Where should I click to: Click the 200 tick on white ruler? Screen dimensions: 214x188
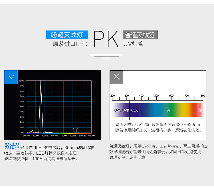pos(113,95)
